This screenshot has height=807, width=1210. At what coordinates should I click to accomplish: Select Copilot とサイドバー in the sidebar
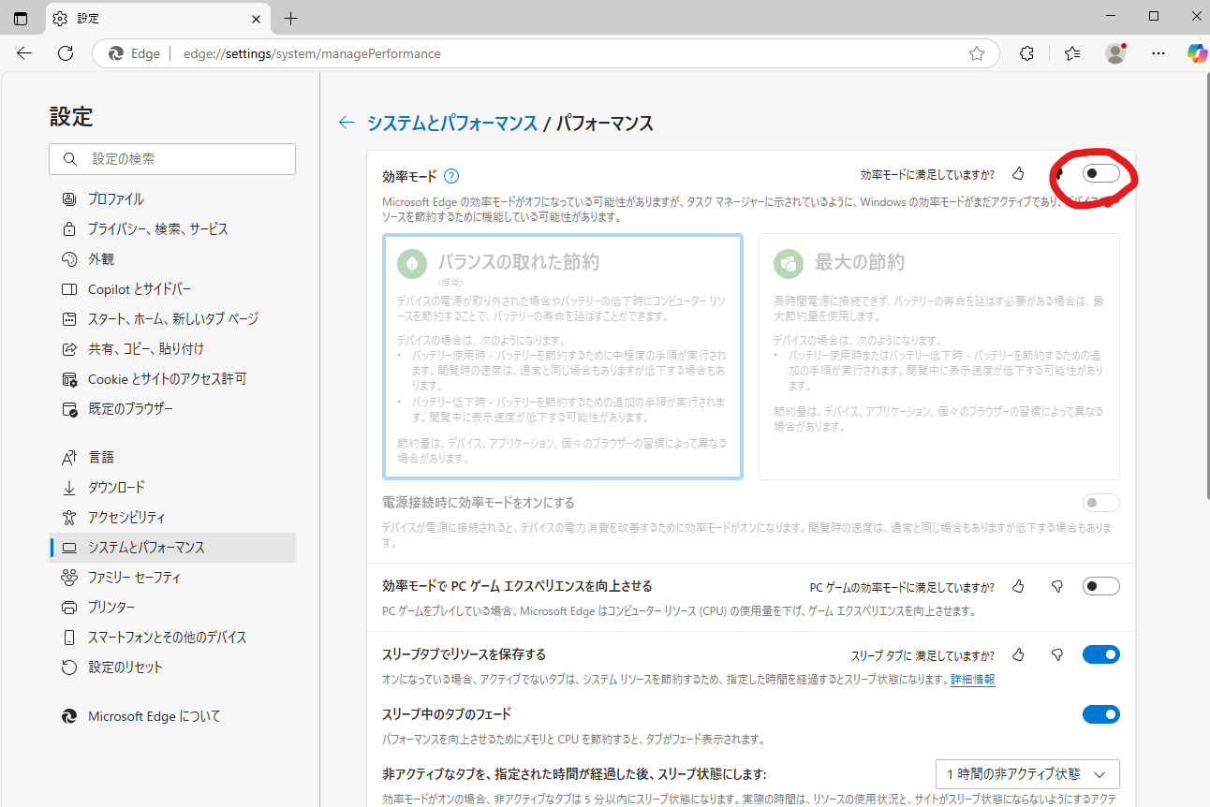(172, 288)
